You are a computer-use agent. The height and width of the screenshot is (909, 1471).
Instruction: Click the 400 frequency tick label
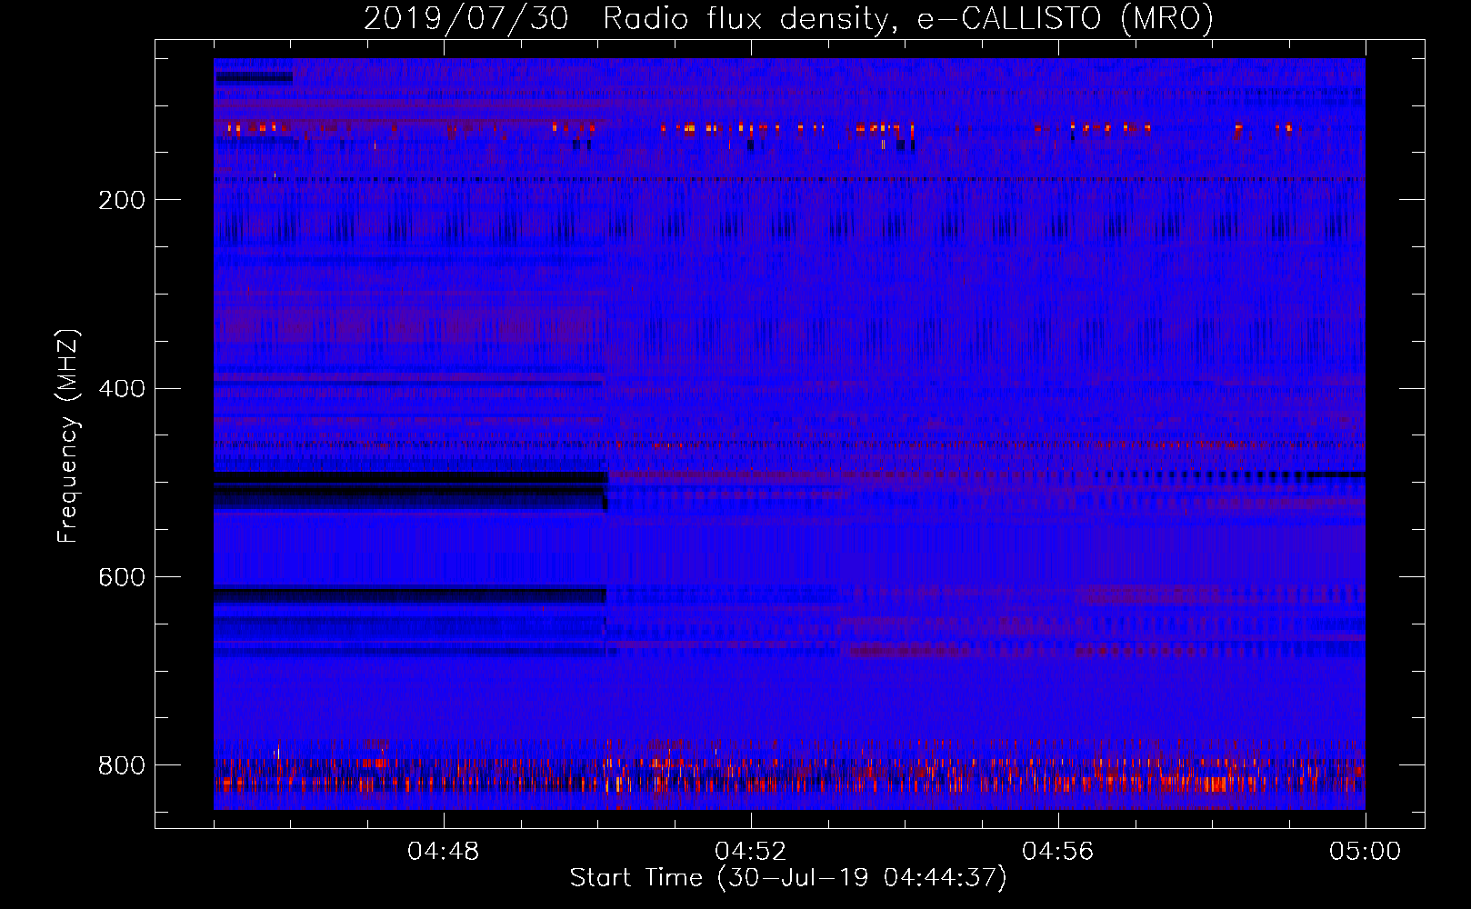(x=122, y=389)
